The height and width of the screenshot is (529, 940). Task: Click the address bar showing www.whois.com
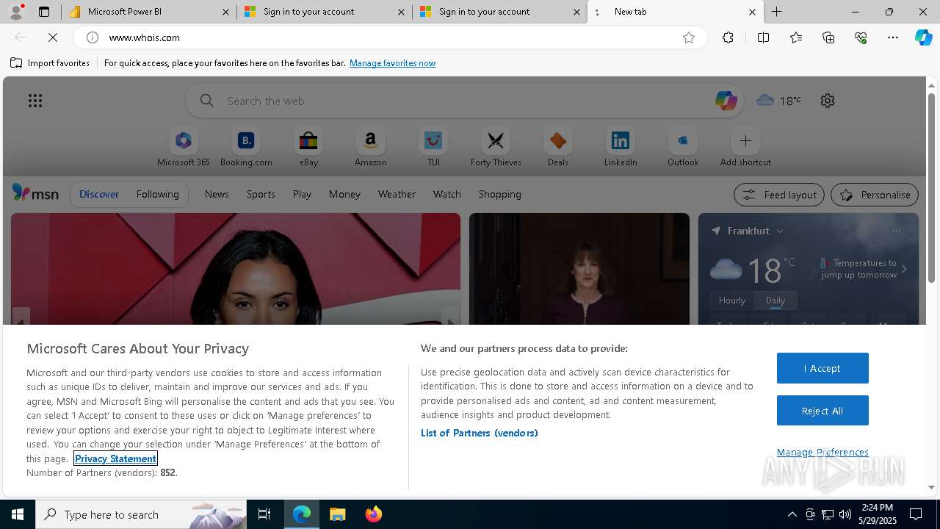(389, 37)
